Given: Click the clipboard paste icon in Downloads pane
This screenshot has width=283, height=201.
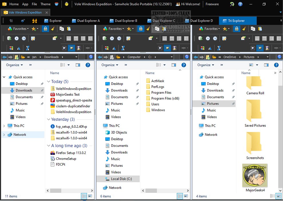Looking at the screenshot, I should point(69,29).
